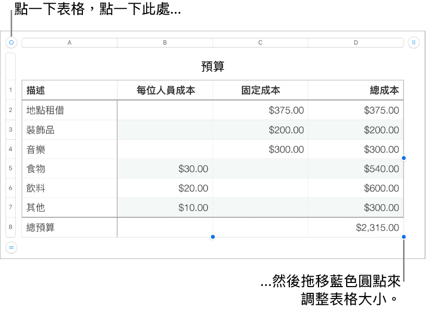Click the $375.00 fixed cost cell
Image resolution: width=426 pixels, height=309 pixels.
click(x=260, y=110)
